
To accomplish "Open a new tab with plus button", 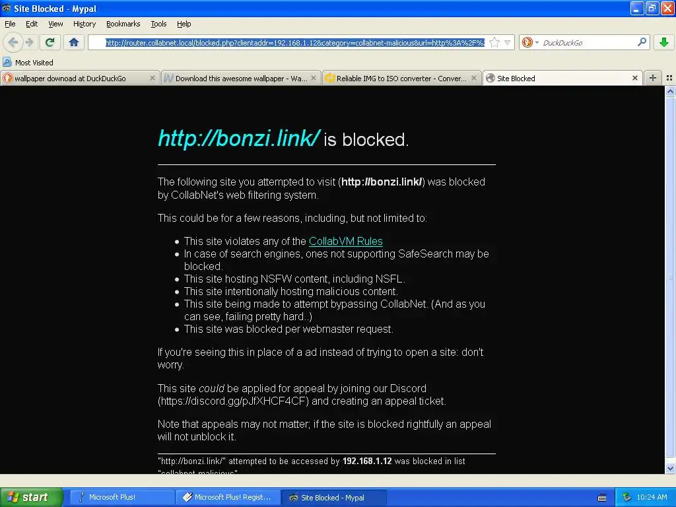I will click(653, 78).
